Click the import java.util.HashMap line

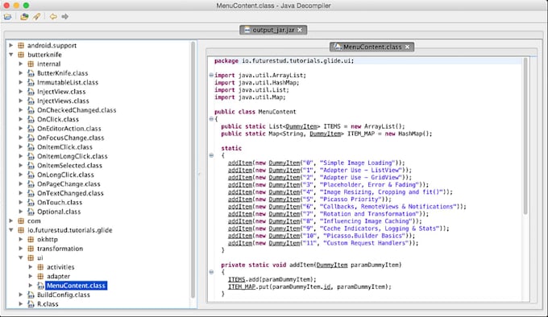tap(256, 83)
